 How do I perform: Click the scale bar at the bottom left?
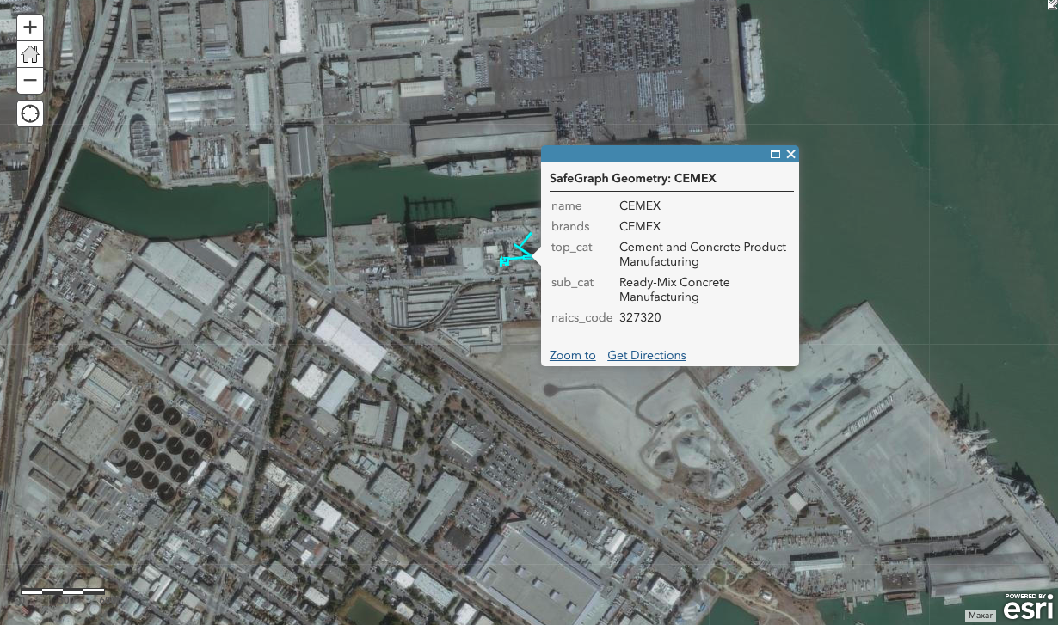(x=65, y=591)
